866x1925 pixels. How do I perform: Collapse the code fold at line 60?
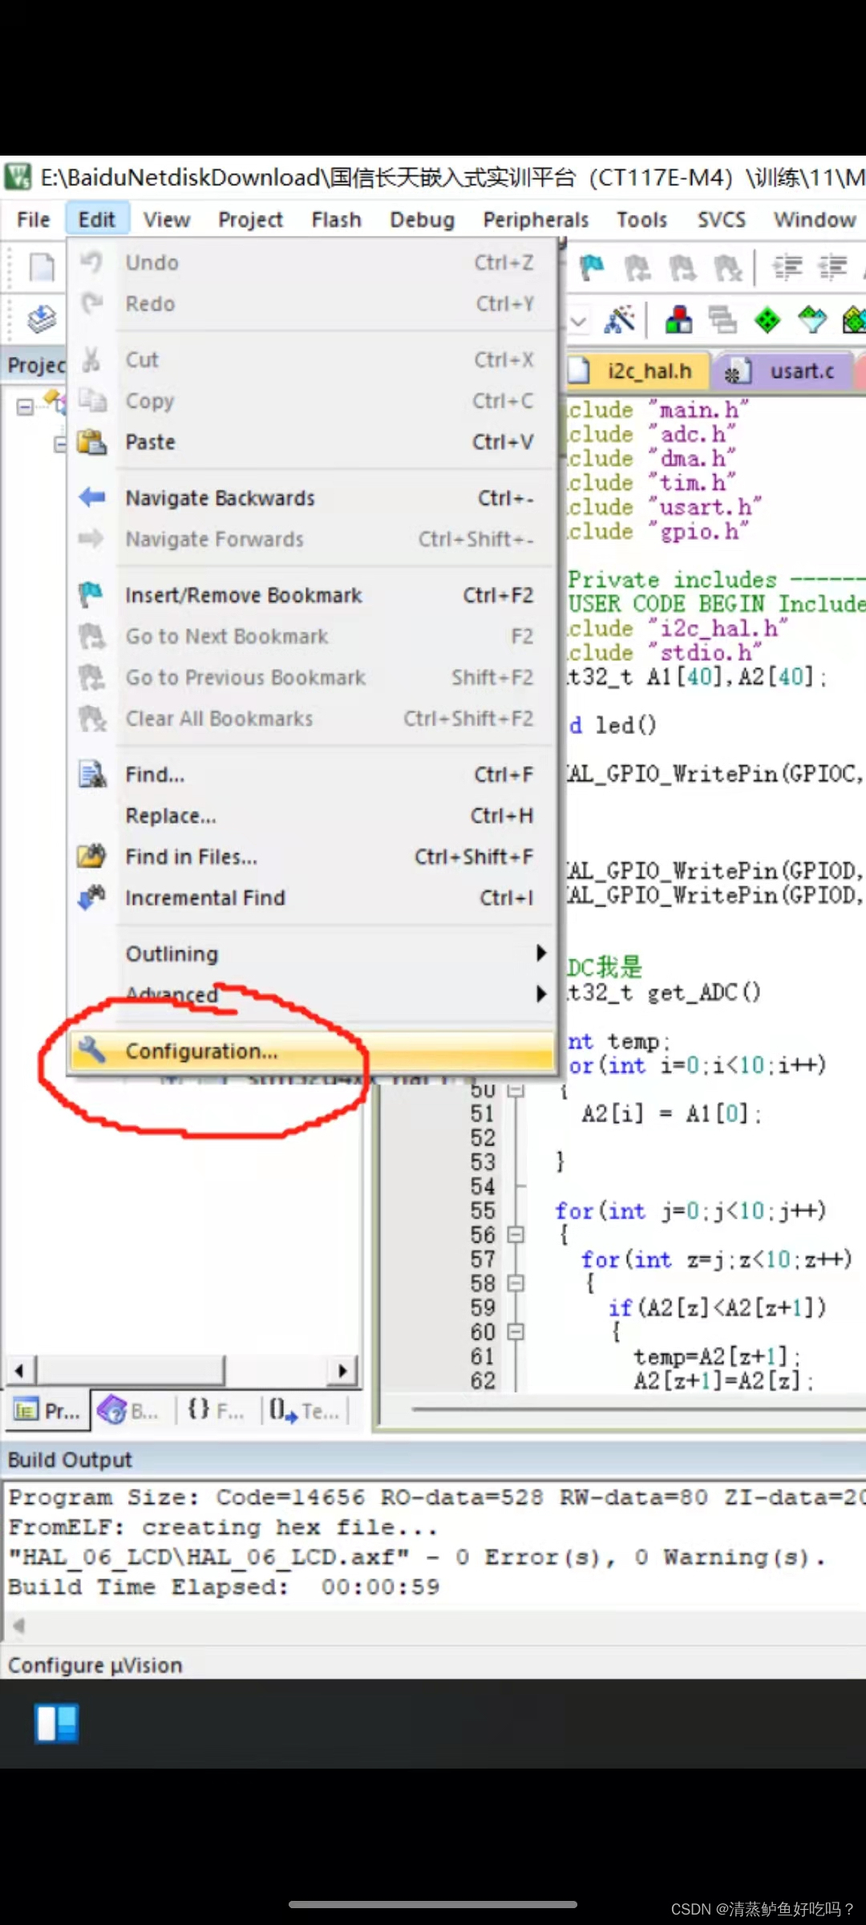point(516,1332)
